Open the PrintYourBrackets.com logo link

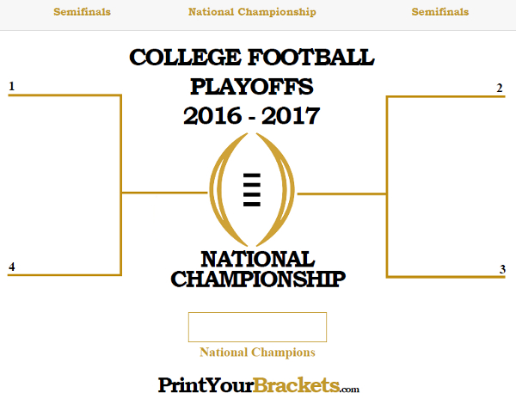click(x=259, y=385)
